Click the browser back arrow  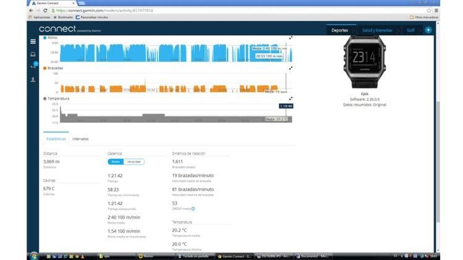[31, 10]
